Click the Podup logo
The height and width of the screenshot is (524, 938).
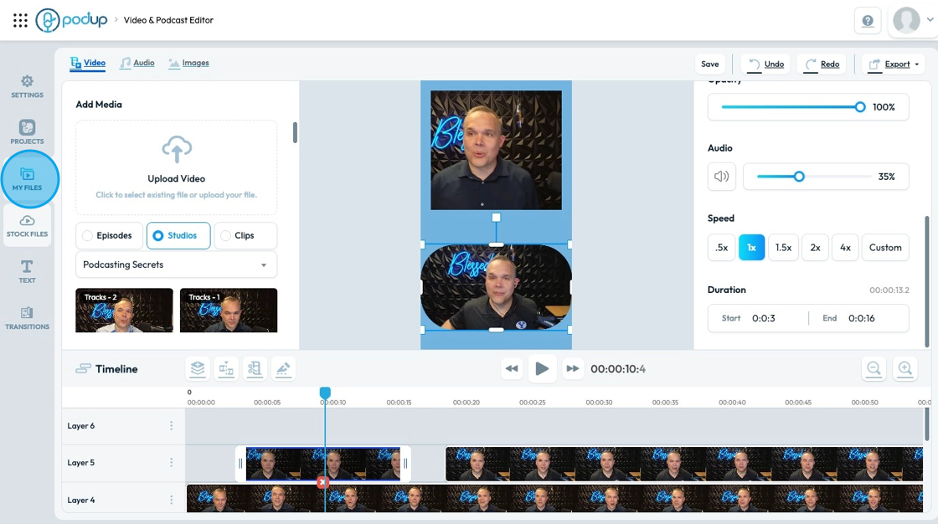pos(72,20)
